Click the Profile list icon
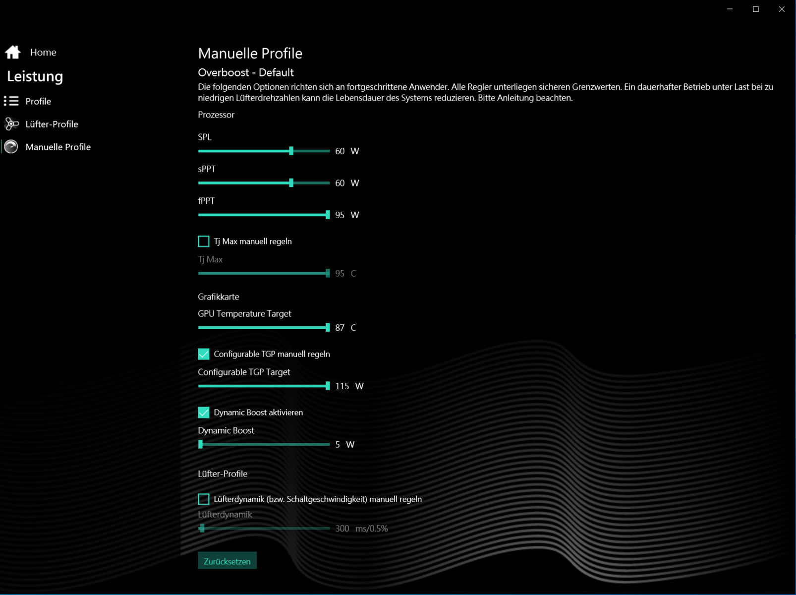The image size is (796, 595). click(11, 101)
